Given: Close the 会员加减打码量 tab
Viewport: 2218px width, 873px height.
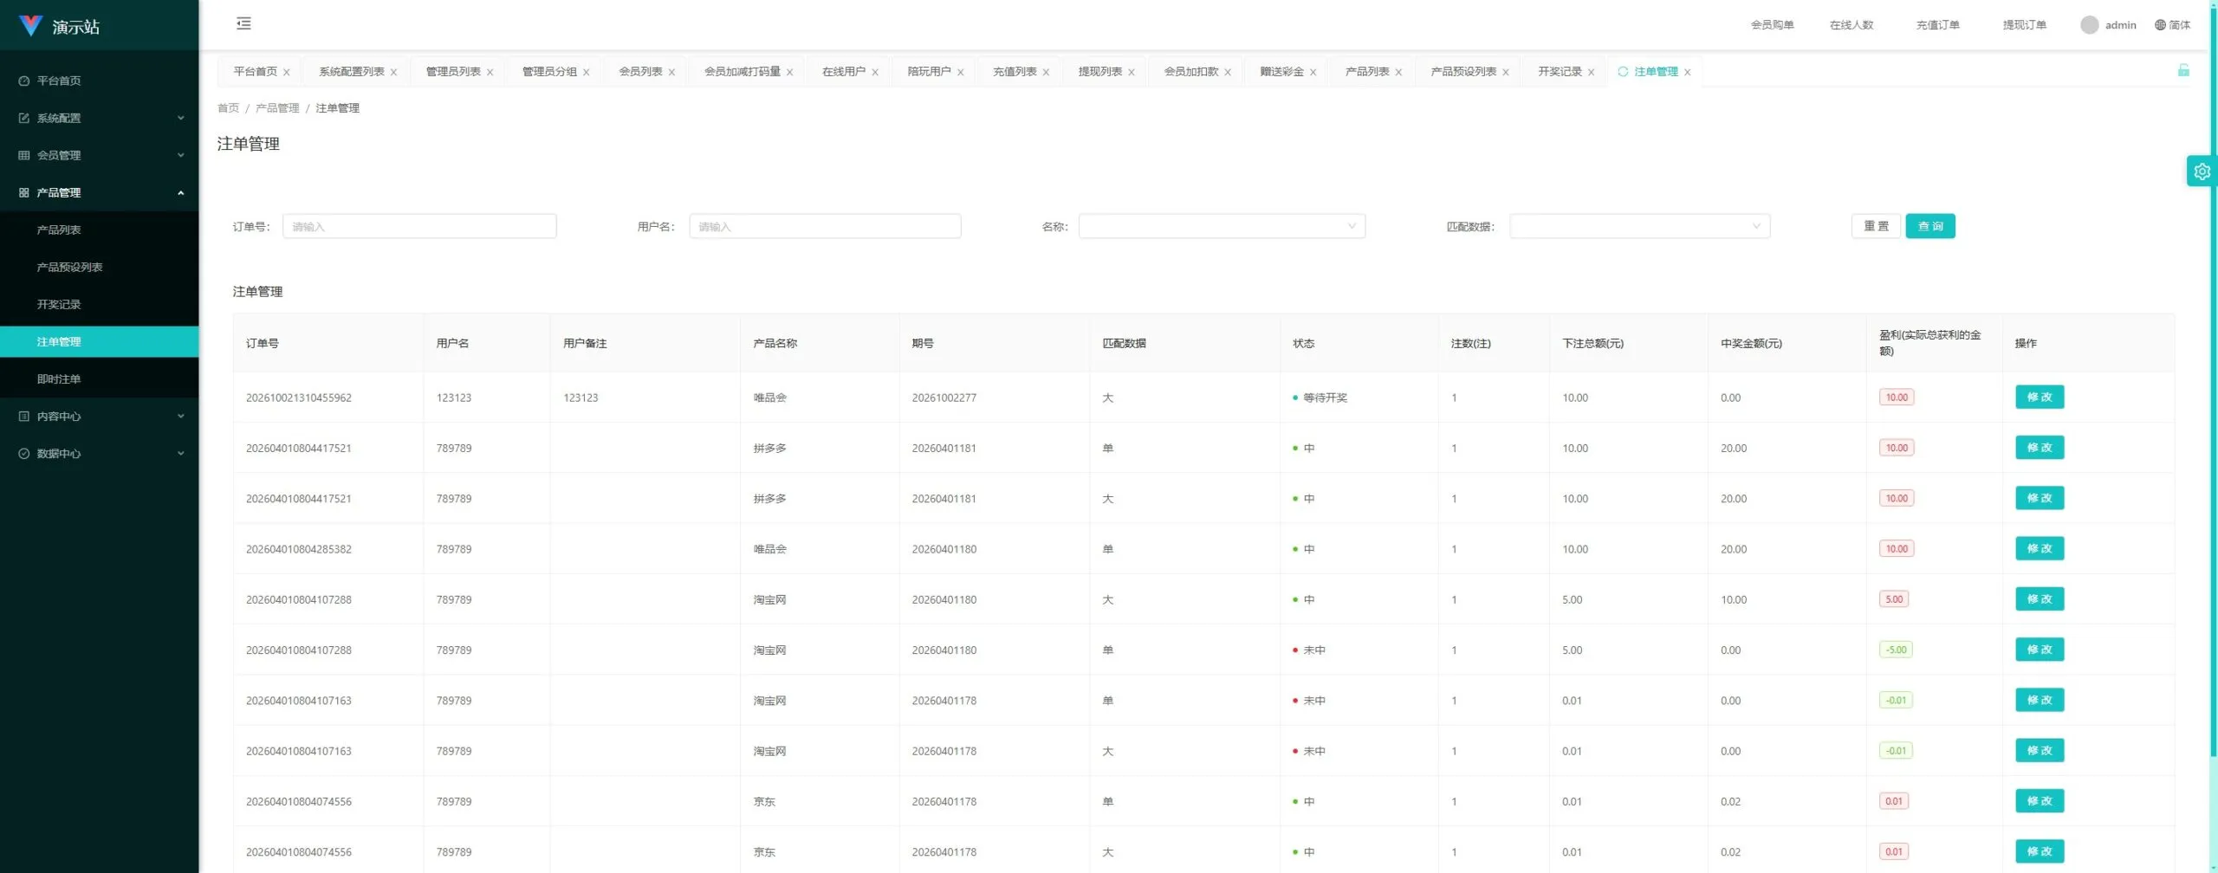Looking at the screenshot, I should tap(789, 73).
